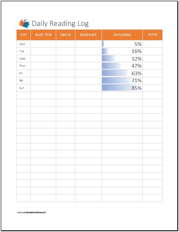Click Book Title cell for Mon
The width and height of the screenshot is (179, 232).
[x=43, y=44]
